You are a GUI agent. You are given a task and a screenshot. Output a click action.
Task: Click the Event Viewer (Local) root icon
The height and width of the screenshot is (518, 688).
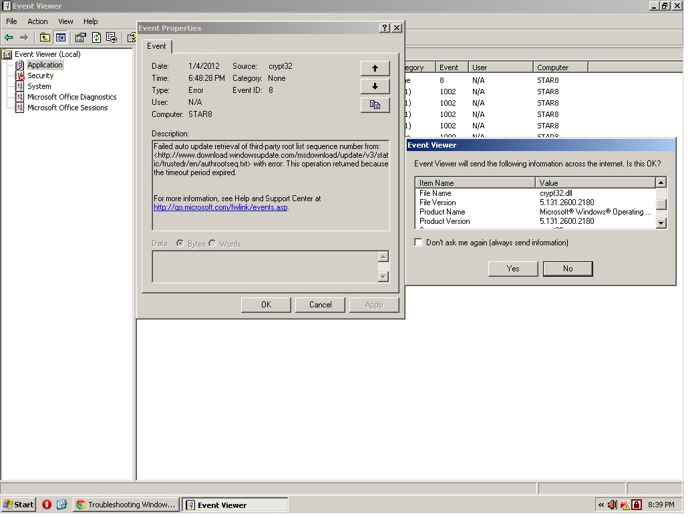pos(7,54)
